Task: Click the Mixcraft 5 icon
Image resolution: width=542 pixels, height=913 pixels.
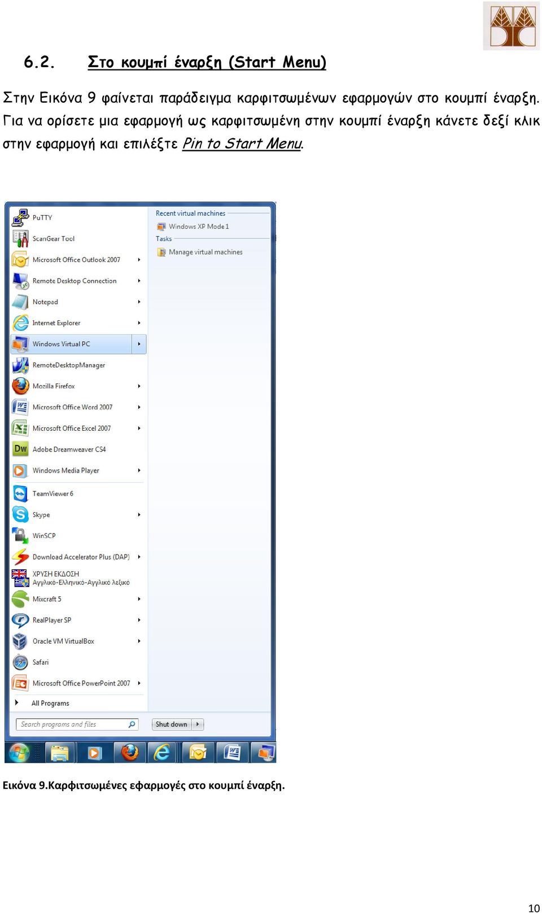Action: 21,599
